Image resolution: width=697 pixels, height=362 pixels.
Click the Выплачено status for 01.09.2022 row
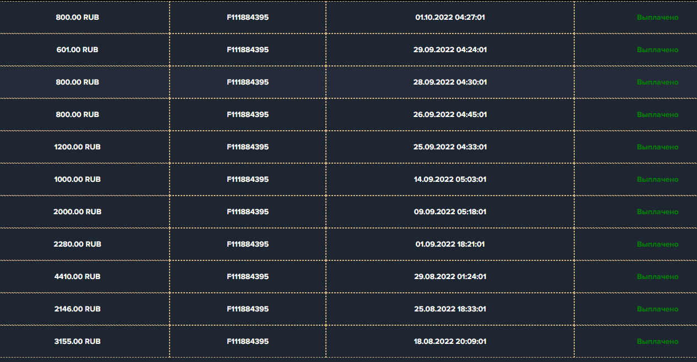coord(657,244)
